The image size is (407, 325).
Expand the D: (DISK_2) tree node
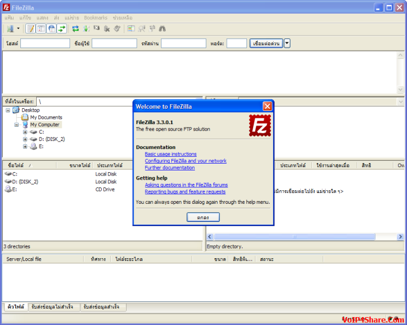(x=25, y=139)
